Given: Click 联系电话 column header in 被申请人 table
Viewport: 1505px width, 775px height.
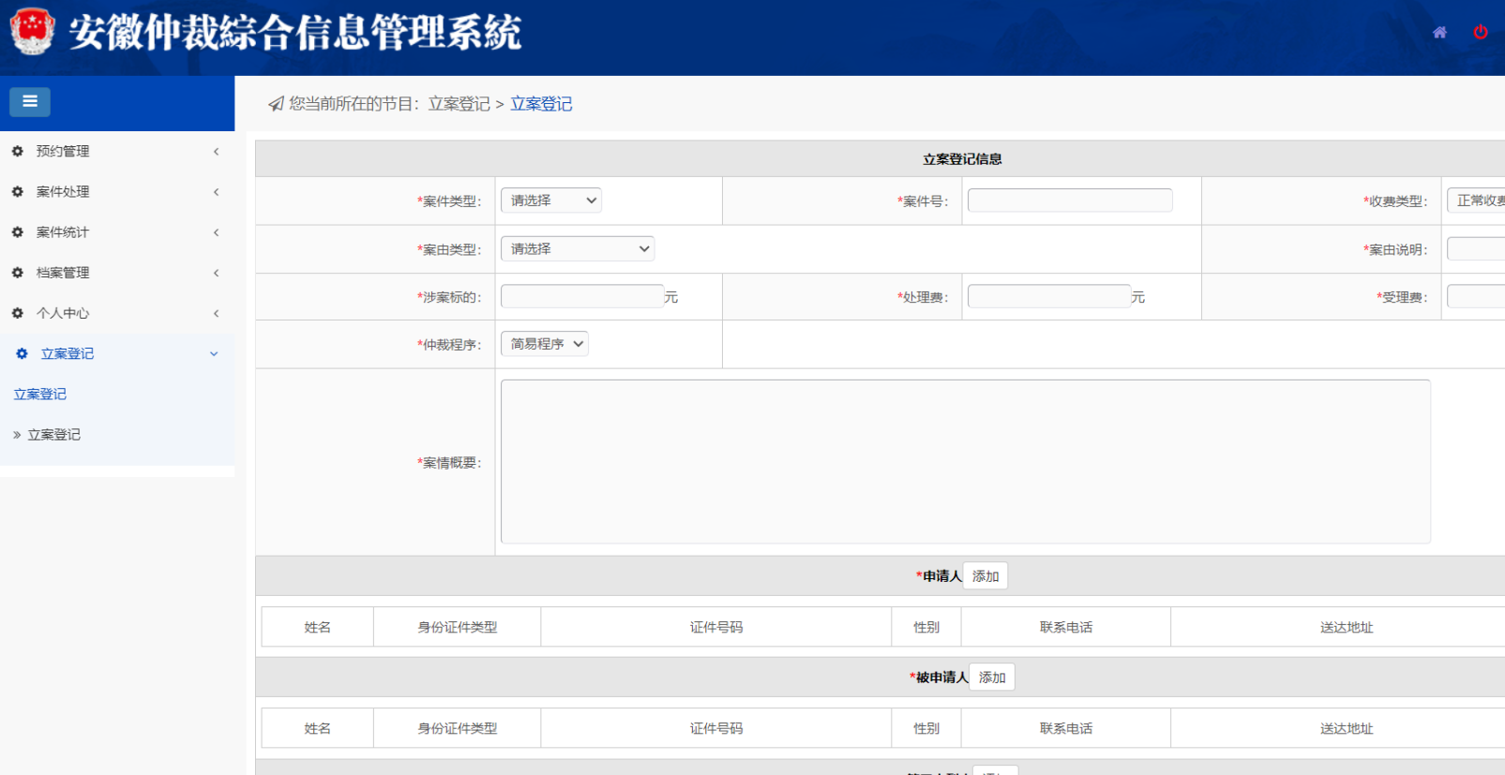Looking at the screenshot, I should [x=1066, y=728].
